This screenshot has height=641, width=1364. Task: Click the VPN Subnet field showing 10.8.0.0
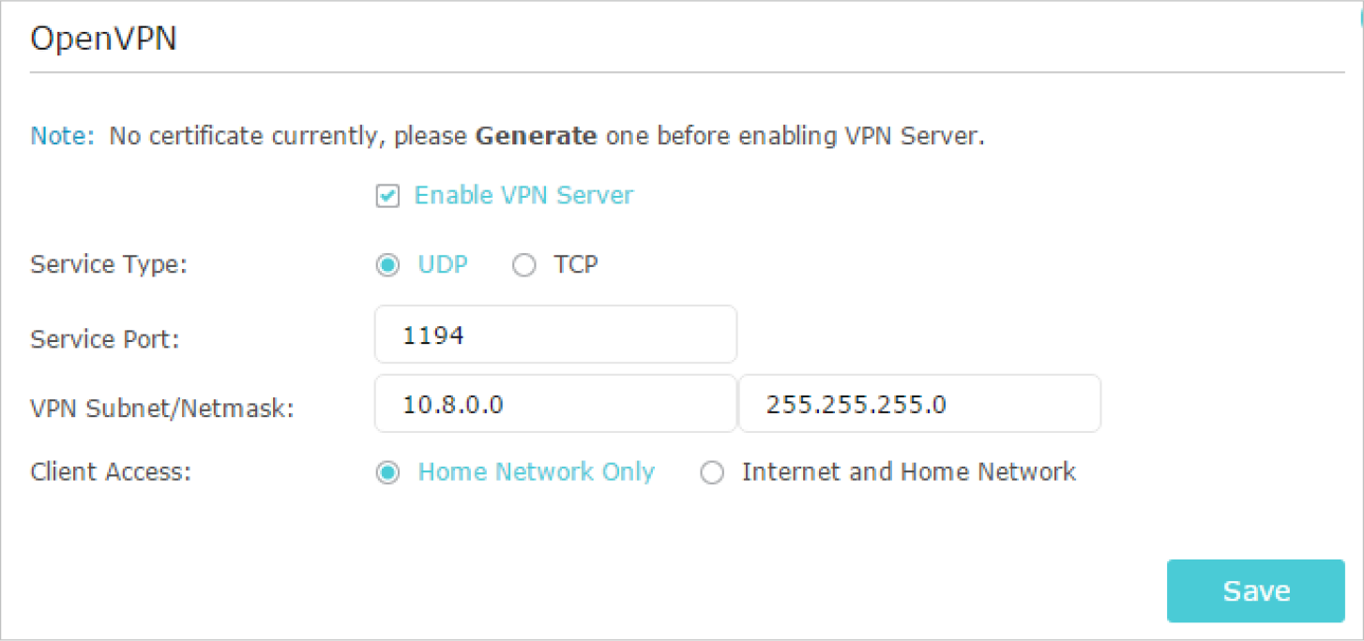tap(555, 404)
